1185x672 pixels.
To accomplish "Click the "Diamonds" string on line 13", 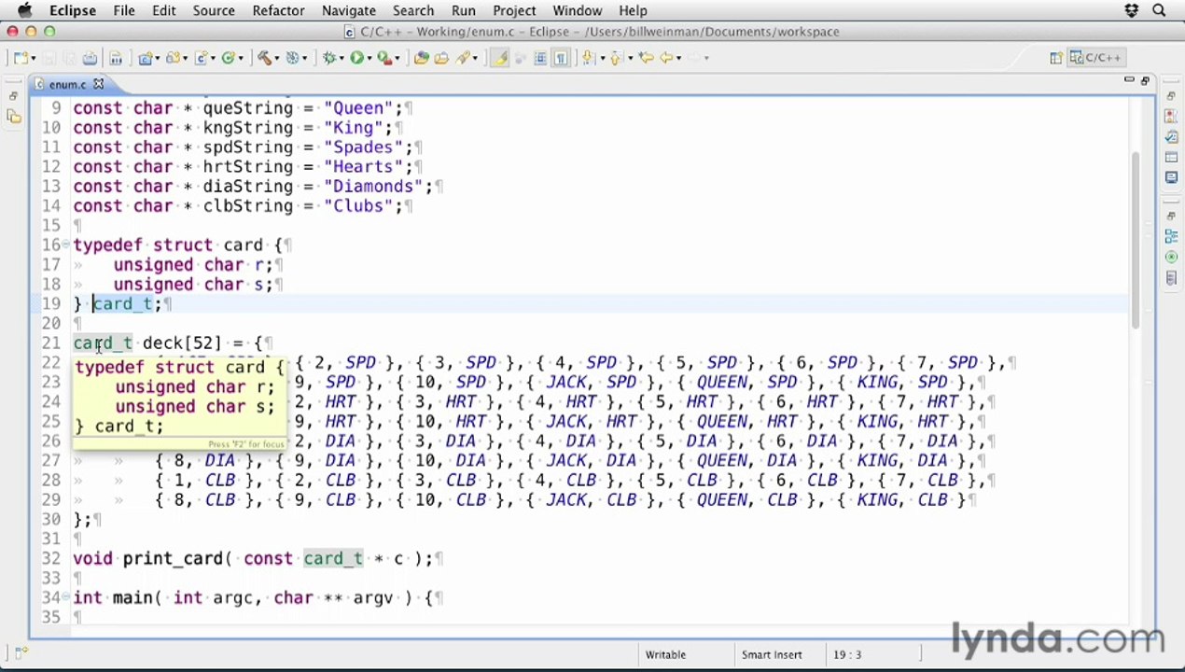I will 373,186.
